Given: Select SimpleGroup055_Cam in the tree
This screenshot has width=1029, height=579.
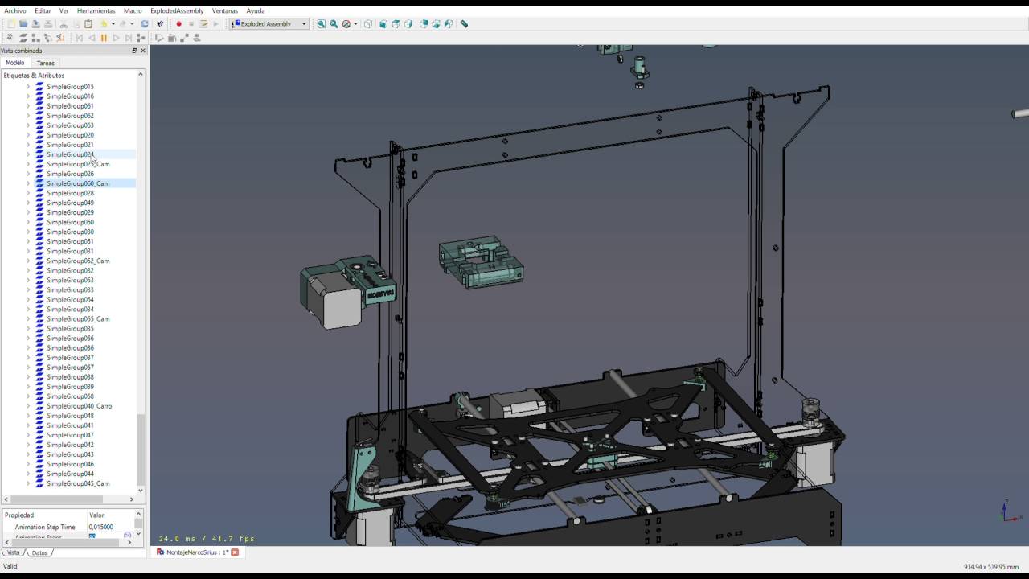Looking at the screenshot, I should (x=78, y=319).
